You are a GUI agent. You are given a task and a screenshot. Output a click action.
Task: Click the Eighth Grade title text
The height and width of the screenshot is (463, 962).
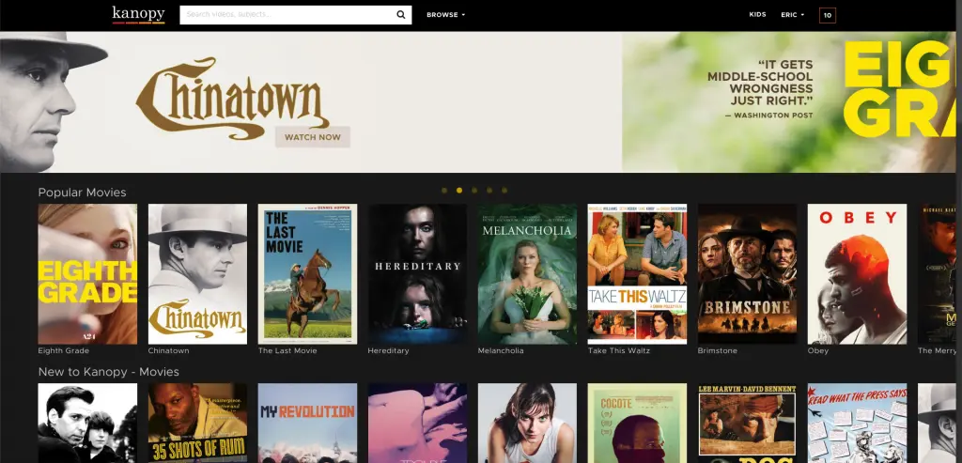pos(64,351)
